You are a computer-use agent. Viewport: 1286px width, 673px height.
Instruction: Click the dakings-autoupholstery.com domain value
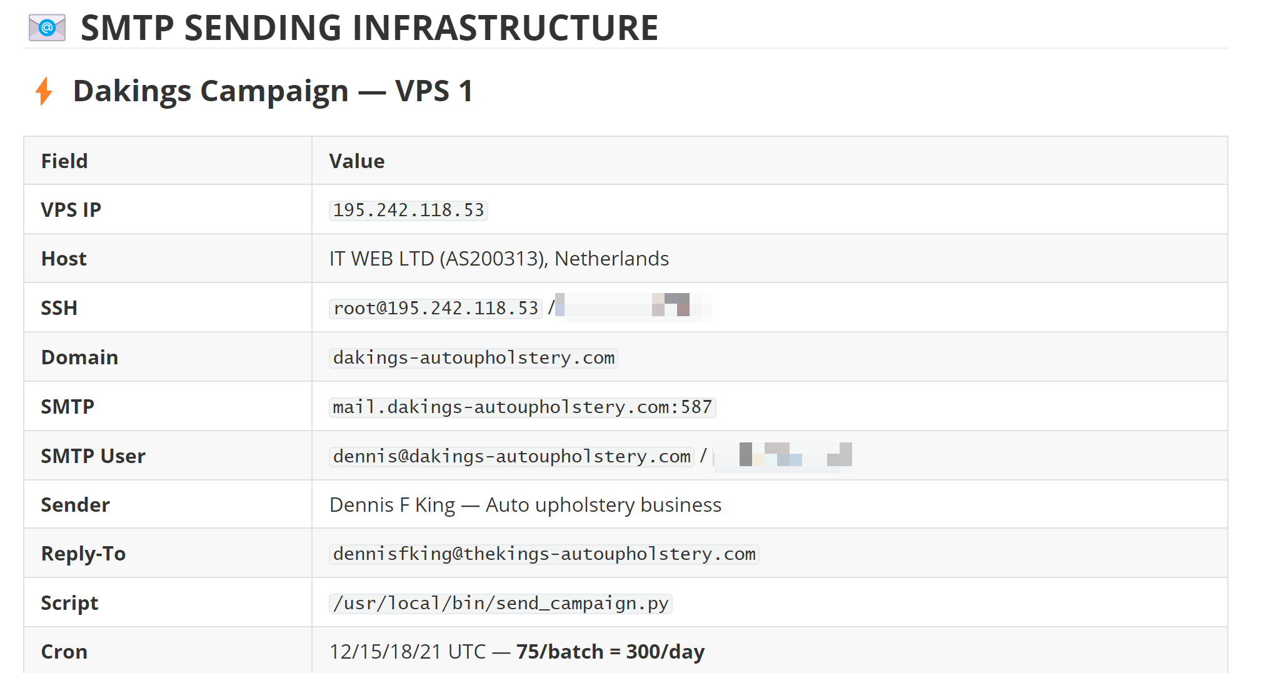[x=473, y=357]
